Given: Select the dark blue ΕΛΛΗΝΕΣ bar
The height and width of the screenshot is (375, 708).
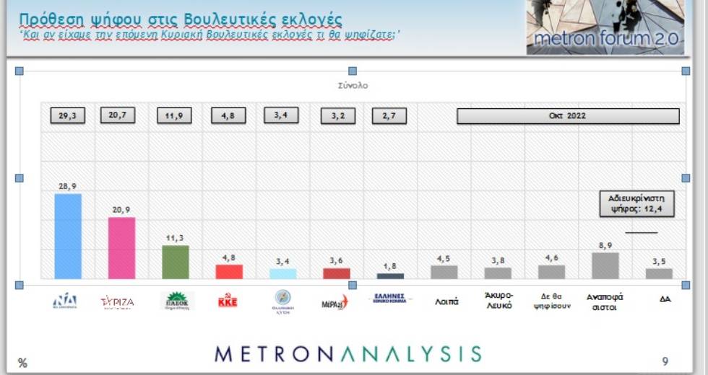Looking at the screenshot, I should pyautogui.click(x=391, y=276).
